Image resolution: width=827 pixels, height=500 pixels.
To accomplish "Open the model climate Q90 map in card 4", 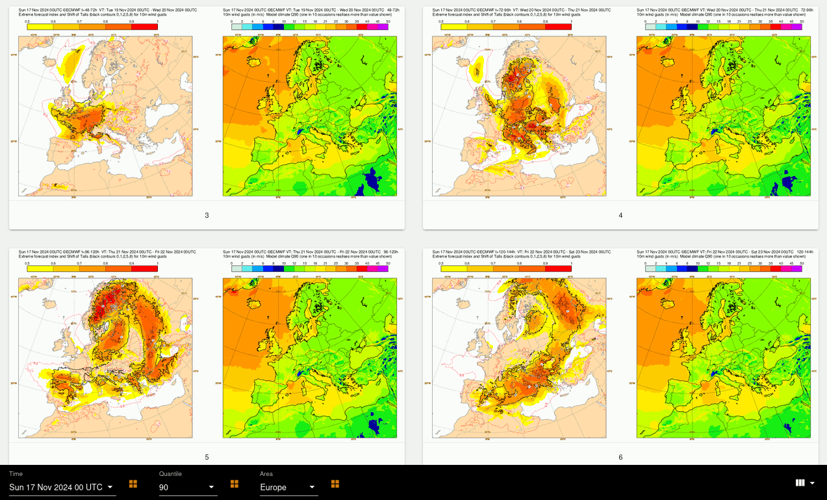I will pyautogui.click(x=724, y=116).
